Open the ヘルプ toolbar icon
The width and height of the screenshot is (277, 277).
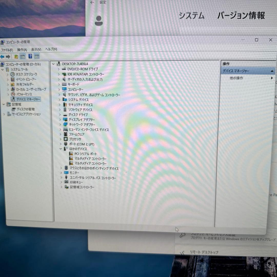[31, 57]
